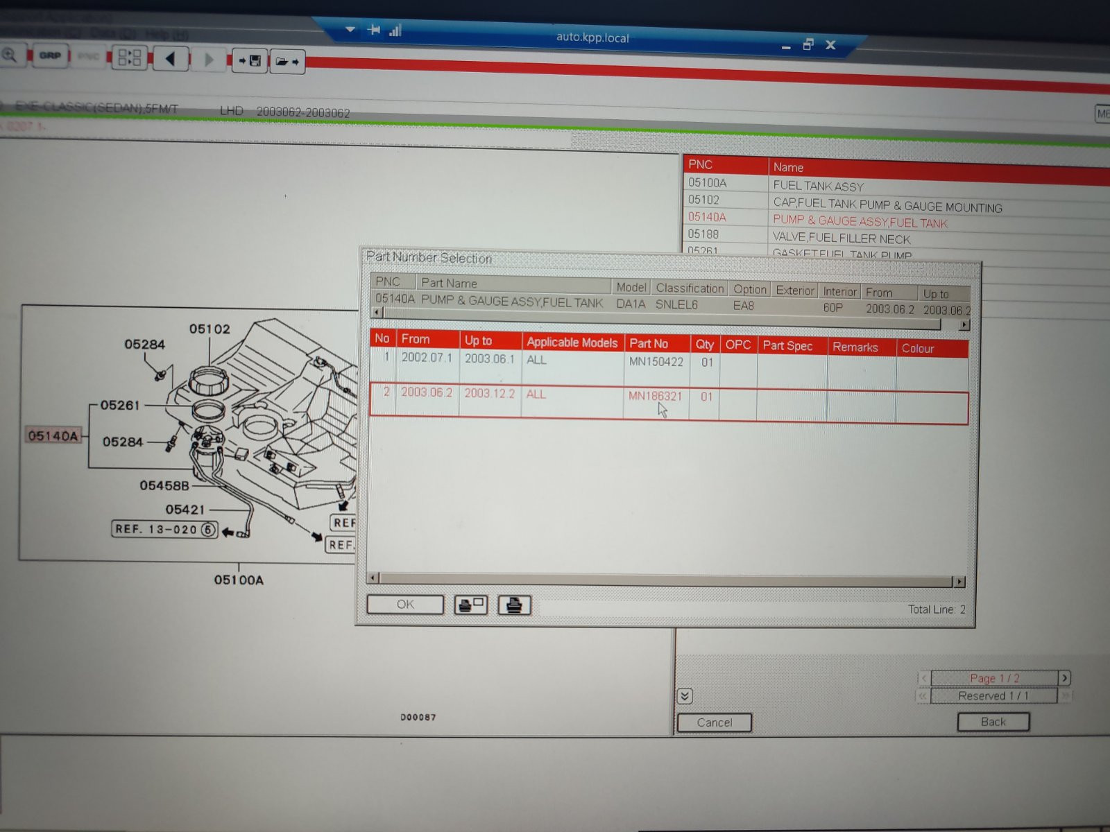
Task: Click 05140A label on the diagram
Action: [53, 435]
